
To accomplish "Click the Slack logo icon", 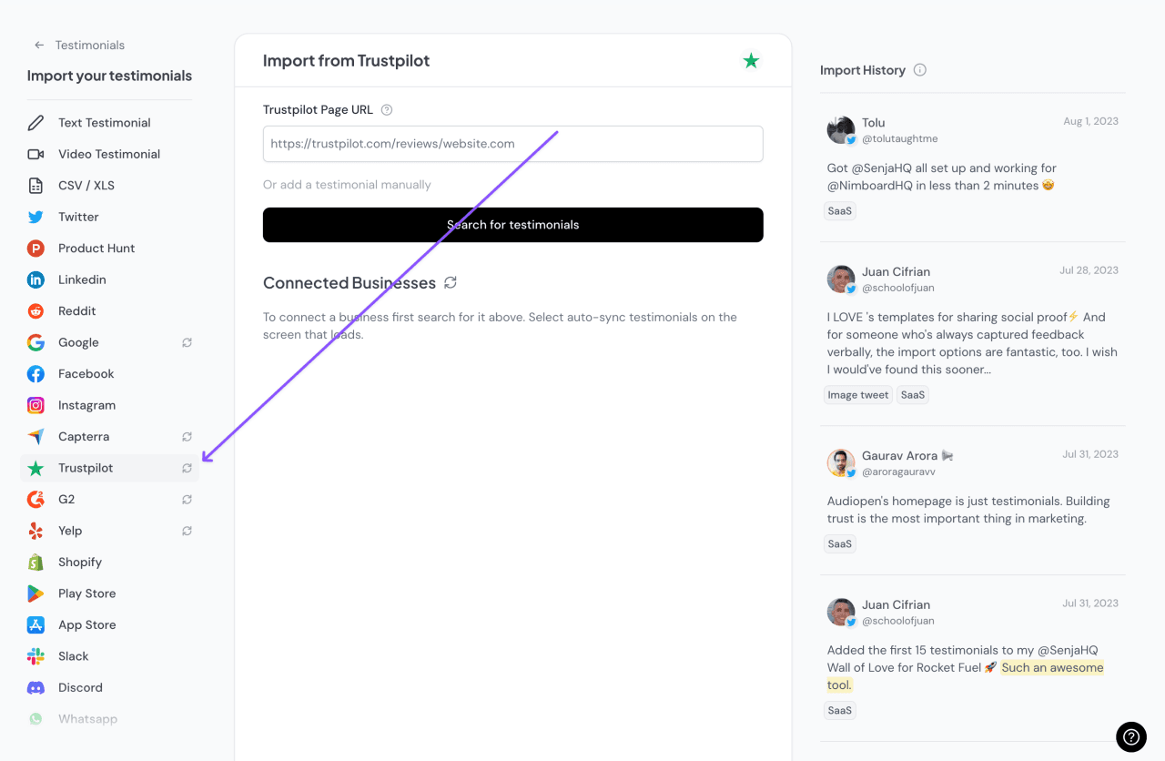I will tap(35, 656).
